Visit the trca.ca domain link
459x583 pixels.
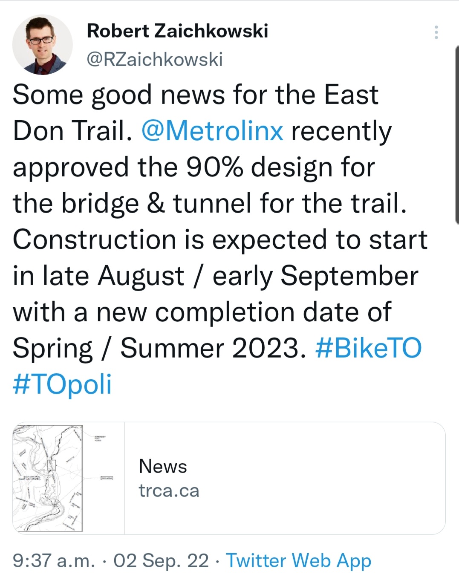coord(169,491)
